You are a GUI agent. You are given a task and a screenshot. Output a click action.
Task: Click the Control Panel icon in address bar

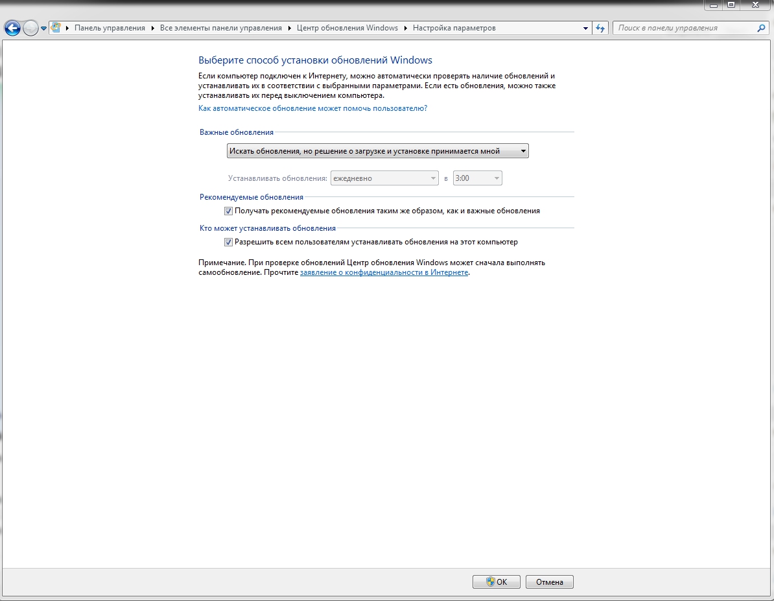click(x=56, y=28)
